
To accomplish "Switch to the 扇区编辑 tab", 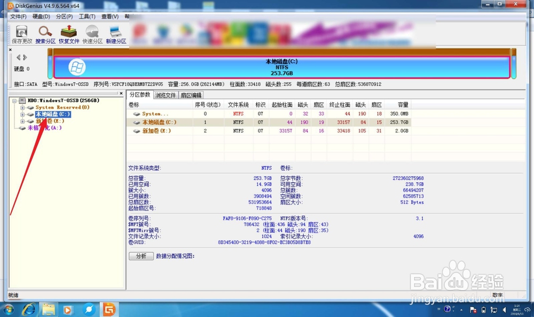I will (191, 95).
